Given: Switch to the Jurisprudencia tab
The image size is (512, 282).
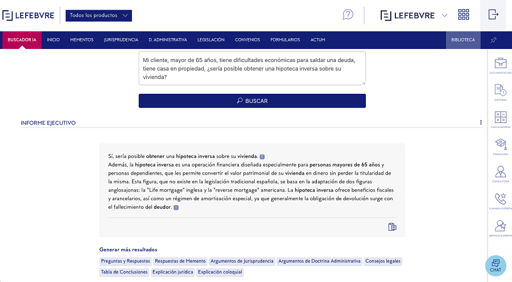Looking at the screenshot, I should (121, 40).
